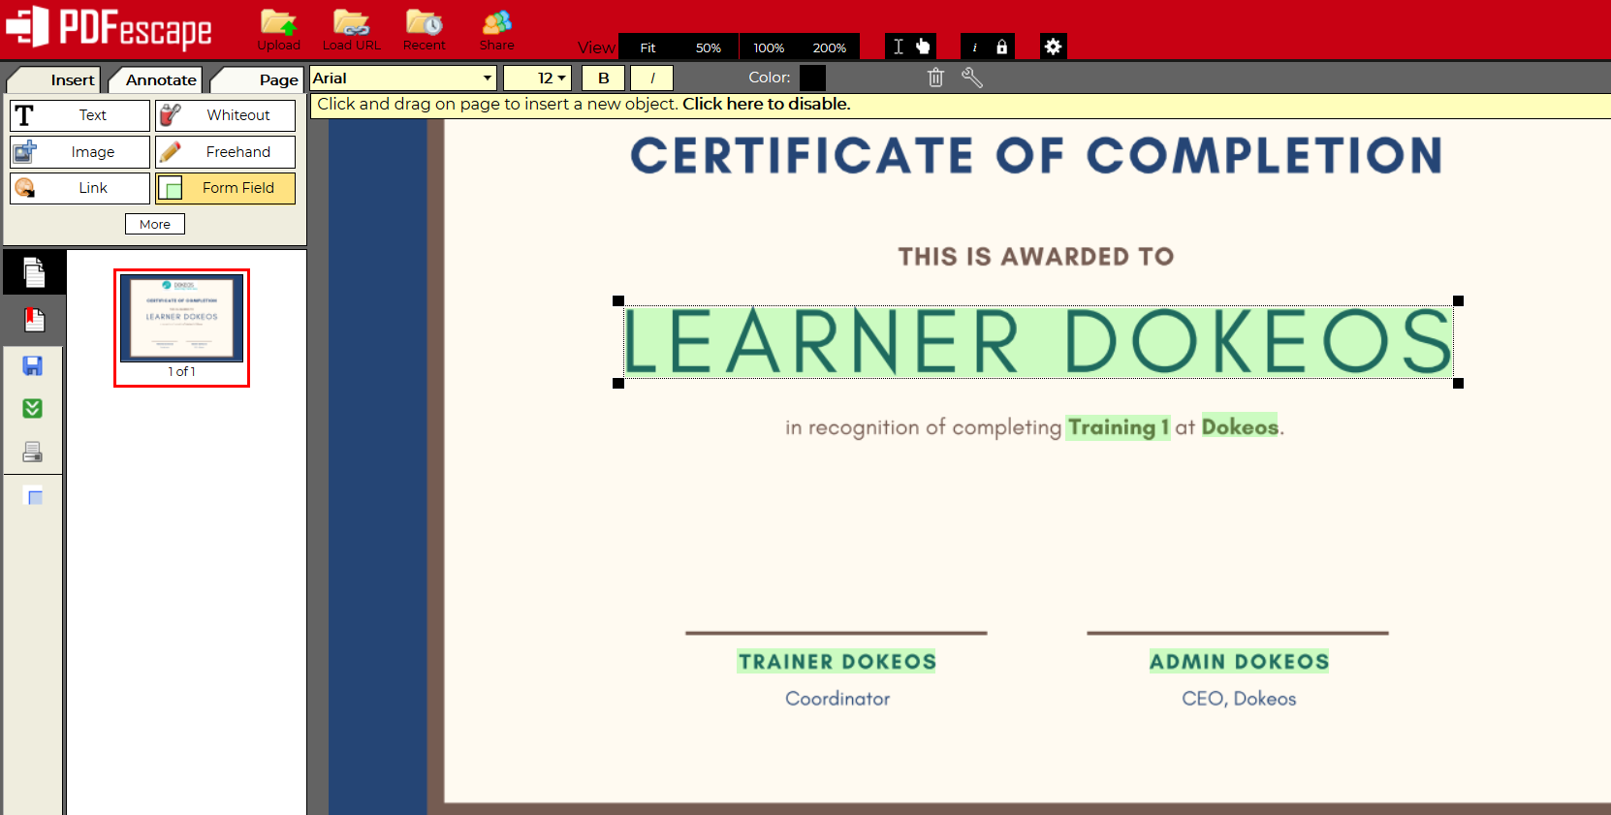Click the blue floppy disk save icon
The width and height of the screenshot is (1611, 815).
33,365
